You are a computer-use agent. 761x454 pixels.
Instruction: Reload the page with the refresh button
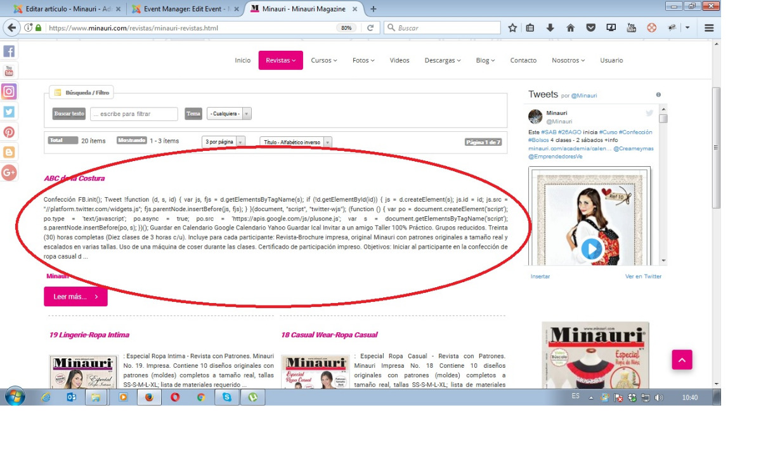click(370, 28)
